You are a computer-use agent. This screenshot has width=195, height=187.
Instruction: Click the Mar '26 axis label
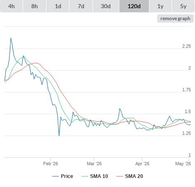[94, 164]
